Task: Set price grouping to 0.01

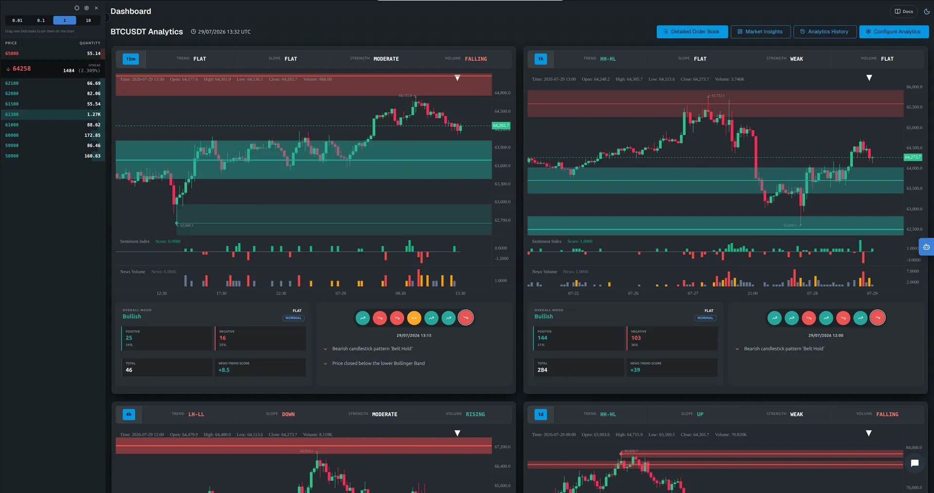Action: 18,20
